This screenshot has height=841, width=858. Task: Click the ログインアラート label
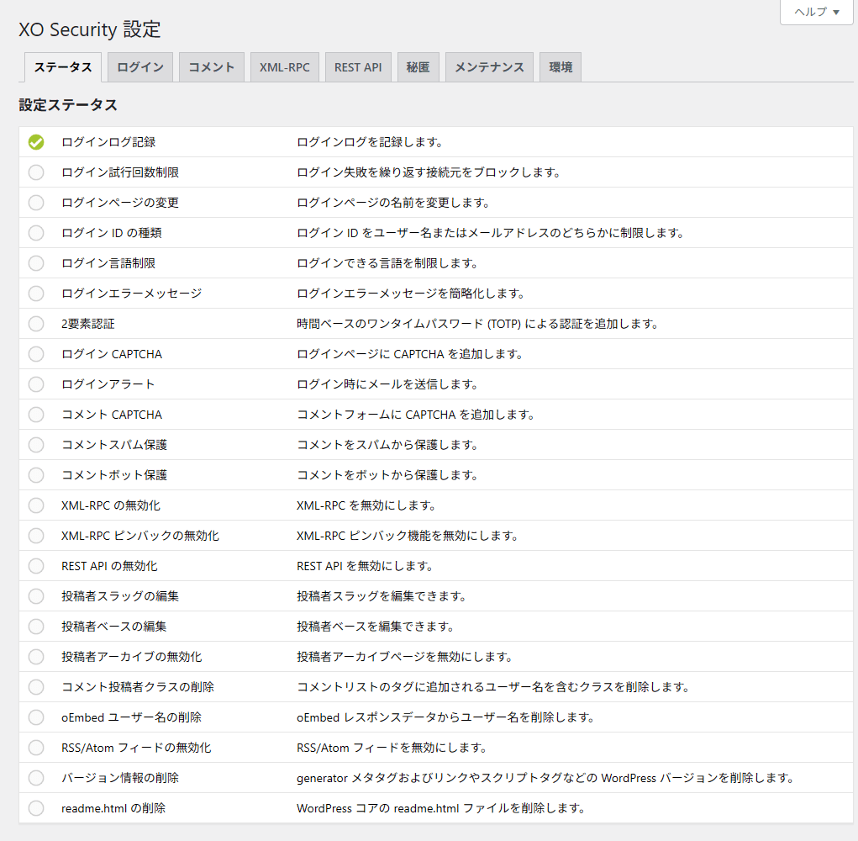108,384
